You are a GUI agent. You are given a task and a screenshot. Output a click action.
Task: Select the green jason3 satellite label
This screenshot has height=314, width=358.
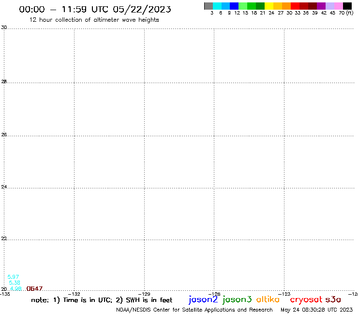pyautogui.click(x=237, y=300)
